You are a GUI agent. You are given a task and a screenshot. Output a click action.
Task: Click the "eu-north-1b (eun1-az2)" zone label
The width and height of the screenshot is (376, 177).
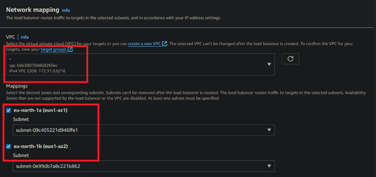(40, 146)
